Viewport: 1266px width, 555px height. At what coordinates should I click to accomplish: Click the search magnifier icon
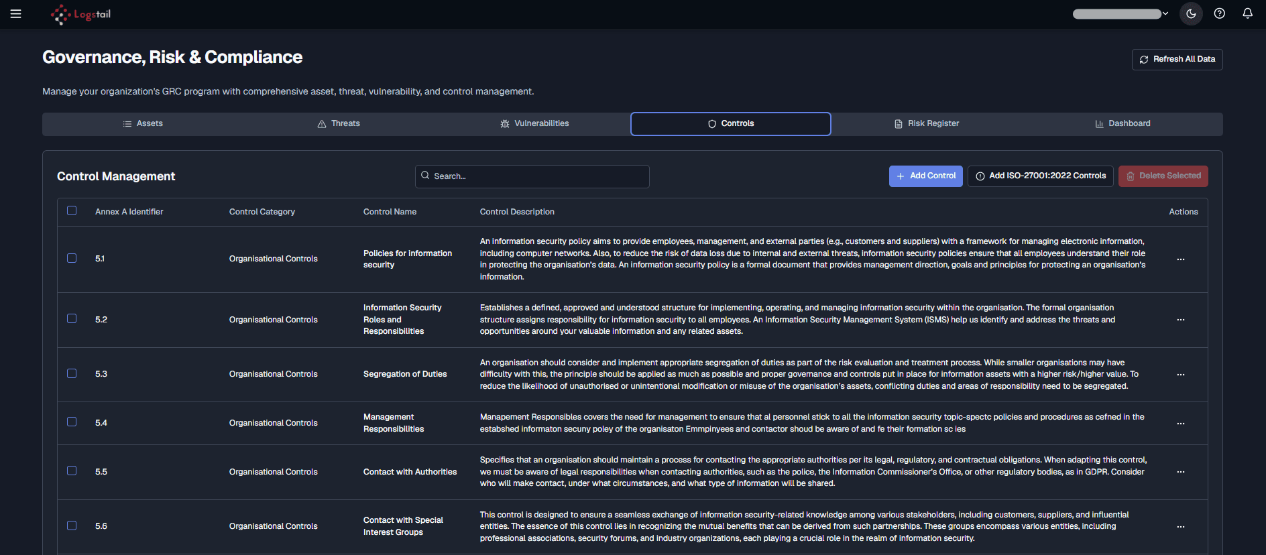pyautogui.click(x=425, y=176)
